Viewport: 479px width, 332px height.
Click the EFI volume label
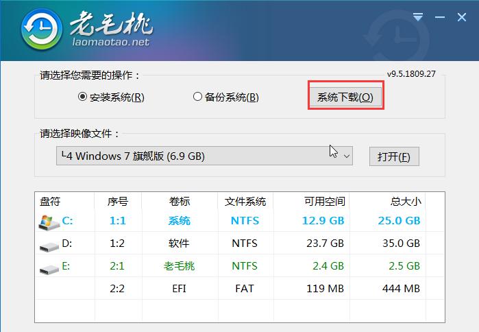point(179,288)
